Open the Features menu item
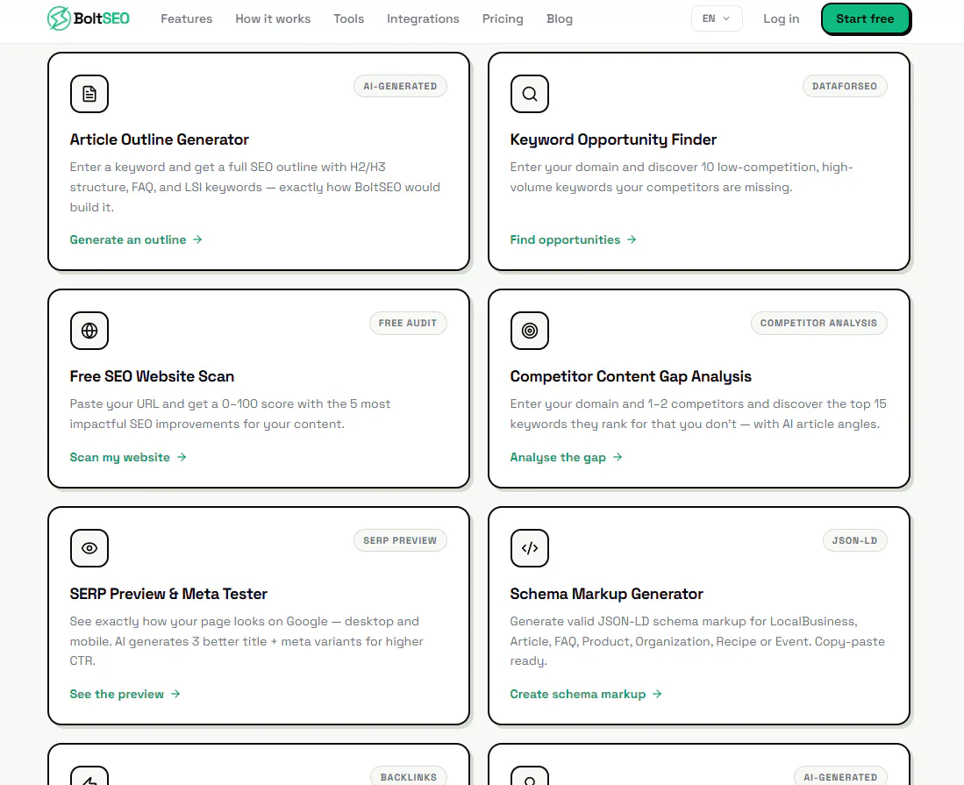This screenshot has width=964, height=785. (x=186, y=19)
